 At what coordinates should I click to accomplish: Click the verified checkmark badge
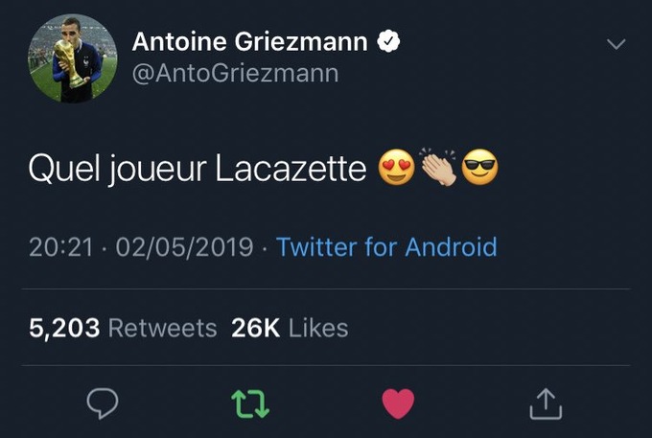click(388, 41)
